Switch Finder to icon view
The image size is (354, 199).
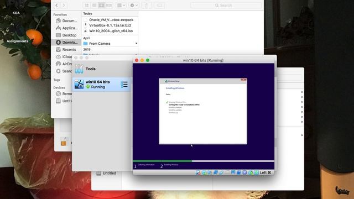tap(87, 5)
